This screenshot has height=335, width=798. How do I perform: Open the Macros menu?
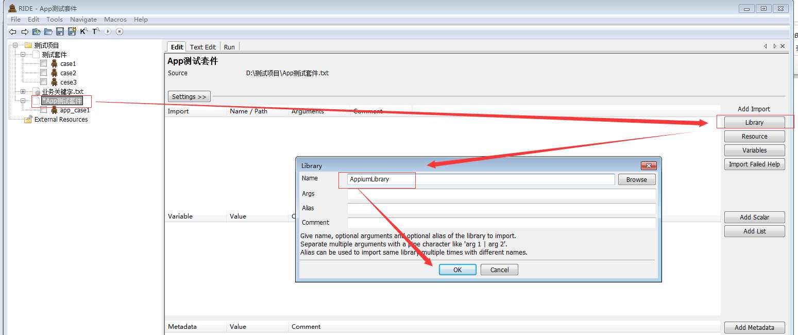click(115, 19)
